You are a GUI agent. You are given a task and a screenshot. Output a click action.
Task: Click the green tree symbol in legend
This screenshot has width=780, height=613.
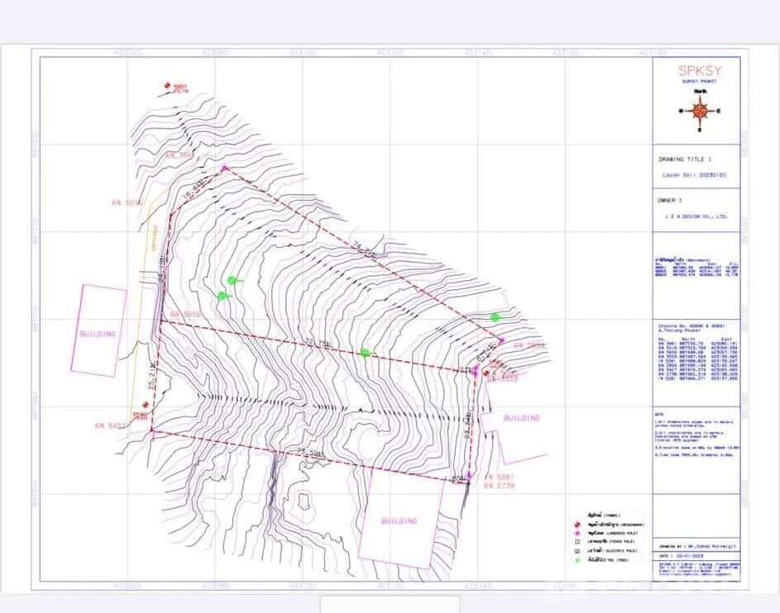point(576,561)
